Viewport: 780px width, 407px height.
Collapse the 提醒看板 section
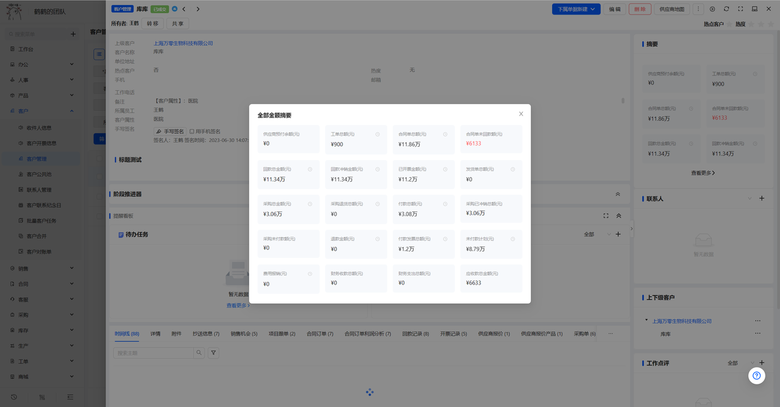coord(619,216)
